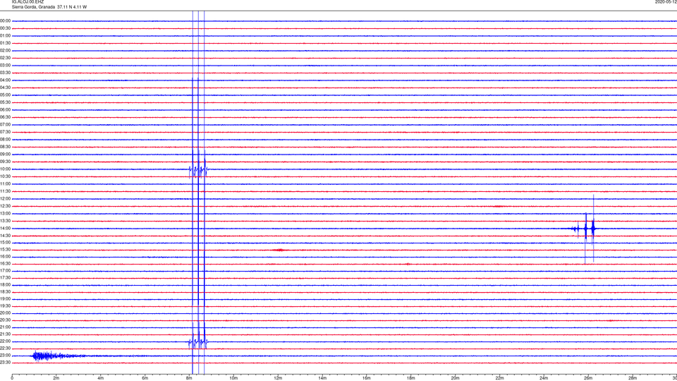Viewport: 677px width, 381px height.
Task: Select the 20:30 trace time label
Action: tap(5, 320)
